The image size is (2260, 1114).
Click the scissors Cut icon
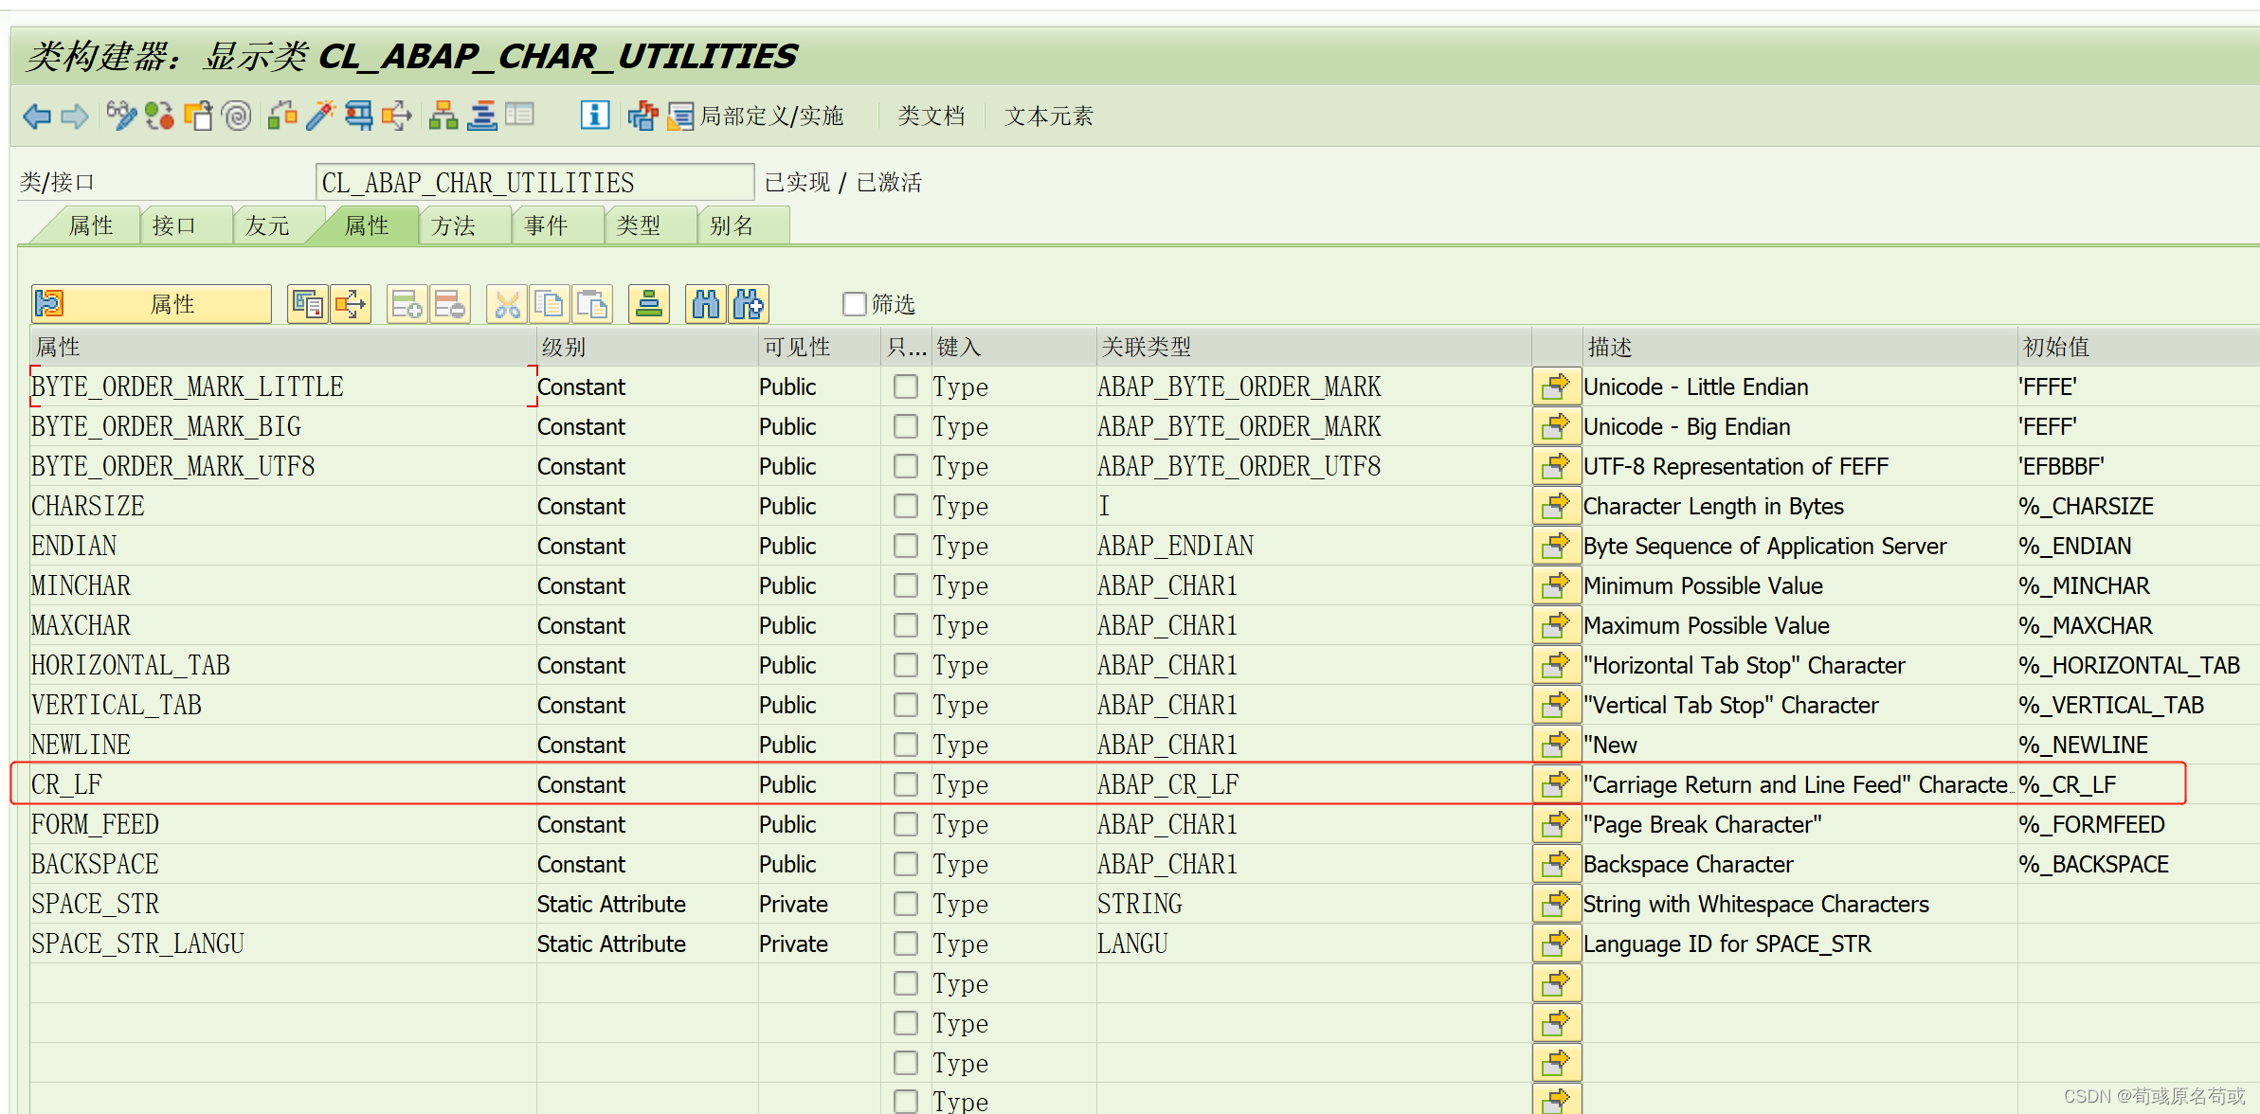point(507,304)
